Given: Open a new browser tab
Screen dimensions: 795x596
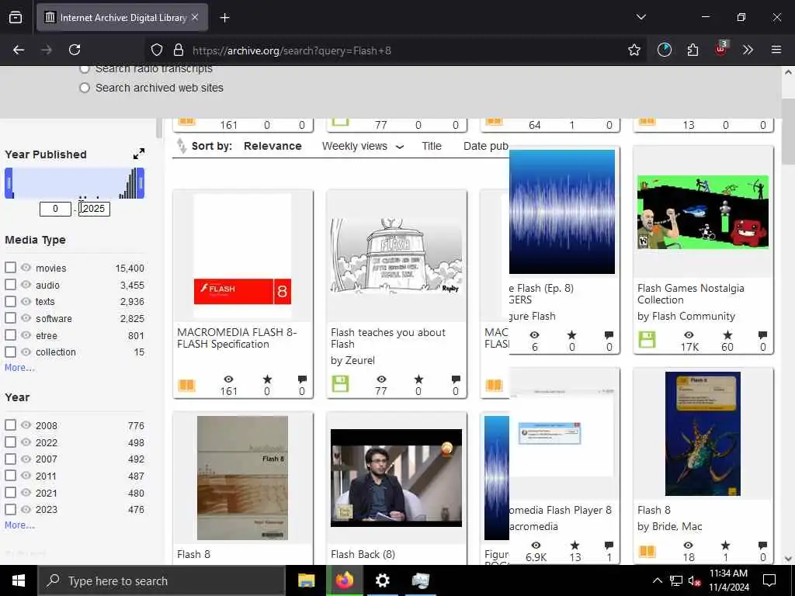Looking at the screenshot, I should click(x=224, y=18).
